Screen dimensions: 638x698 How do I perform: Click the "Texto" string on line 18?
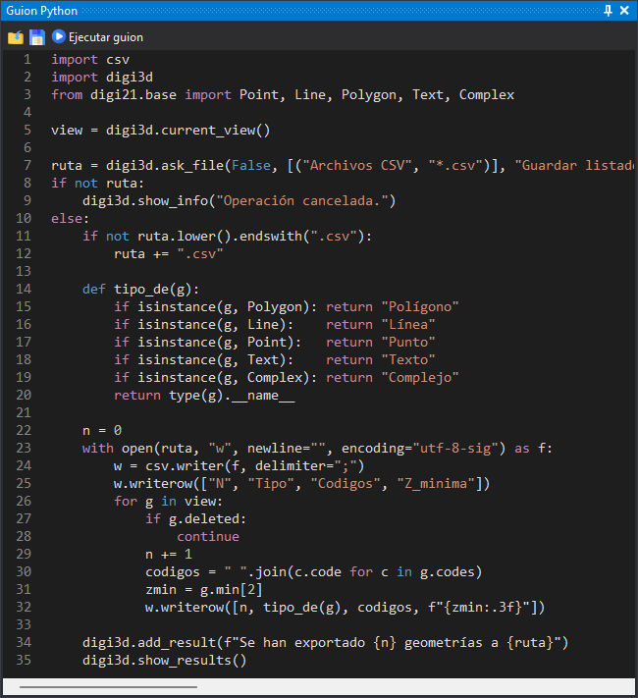(407, 359)
